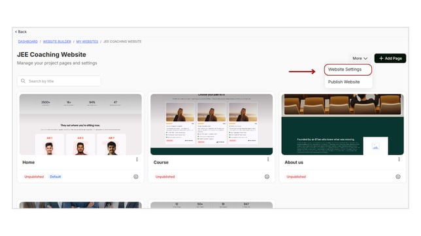This screenshot has height=236, width=421.
Task: Open the Home page thumbnail
Action: click(80, 125)
